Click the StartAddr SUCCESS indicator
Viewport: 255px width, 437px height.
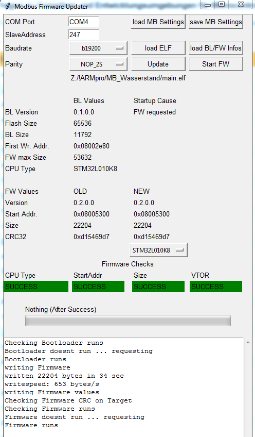(98, 287)
